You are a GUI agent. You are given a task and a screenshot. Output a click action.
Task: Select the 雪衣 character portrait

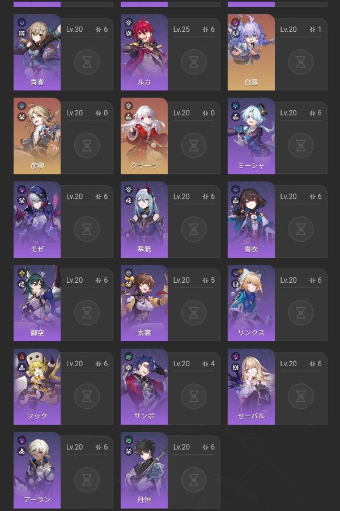(251, 219)
